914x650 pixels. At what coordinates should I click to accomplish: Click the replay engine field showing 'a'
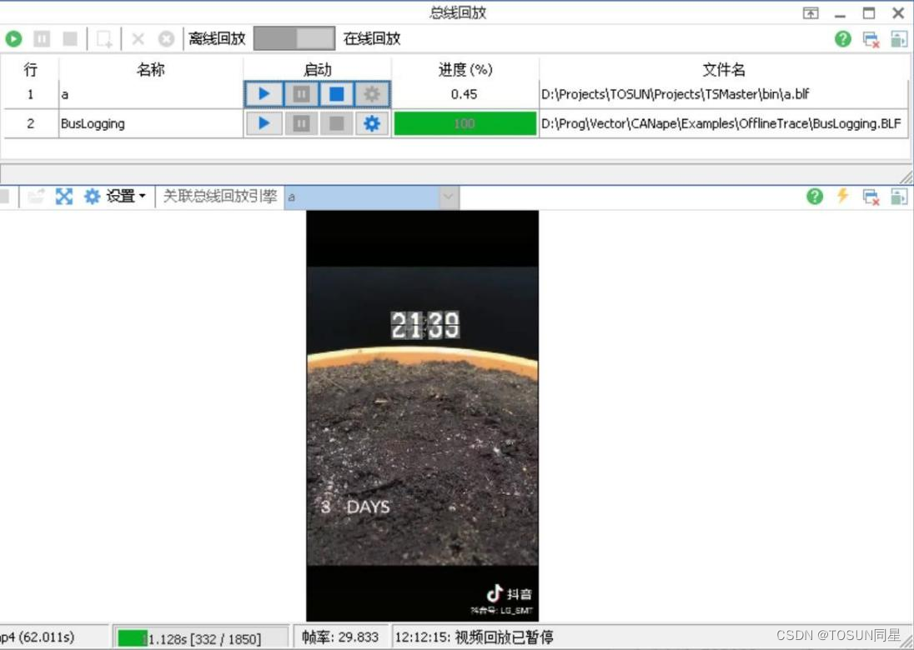362,197
